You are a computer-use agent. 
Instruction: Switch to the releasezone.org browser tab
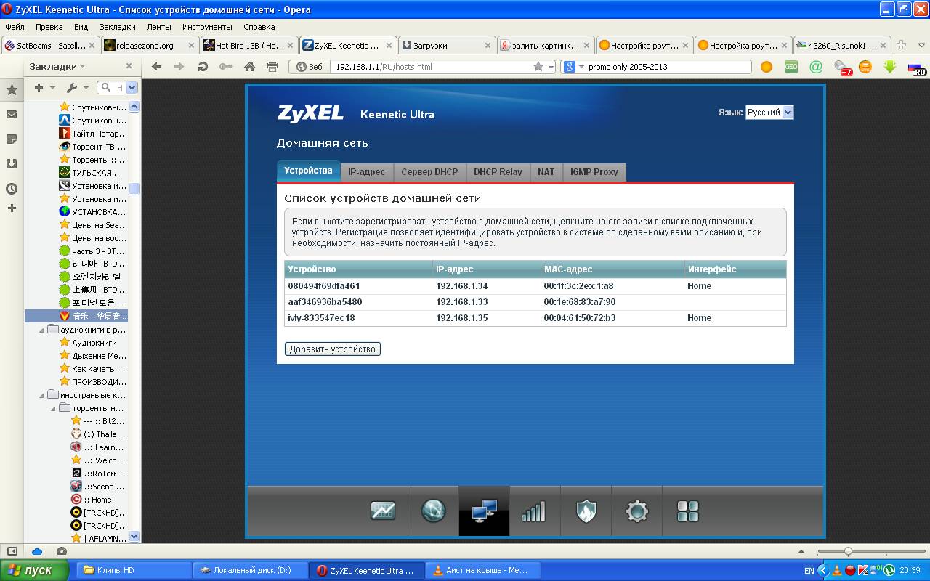[x=149, y=45]
